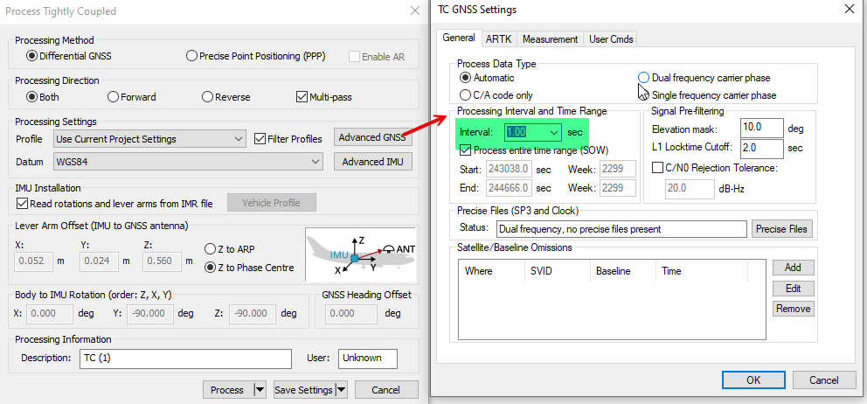Select Automatic process data type

488,78
